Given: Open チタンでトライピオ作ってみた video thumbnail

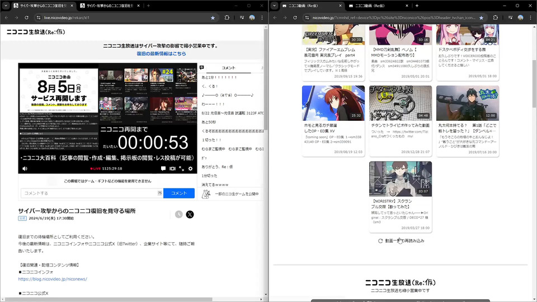Looking at the screenshot, I should pyautogui.click(x=401, y=103).
